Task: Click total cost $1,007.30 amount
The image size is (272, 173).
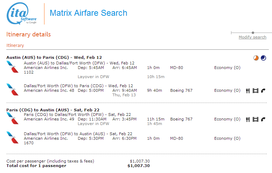Action: click(139, 166)
